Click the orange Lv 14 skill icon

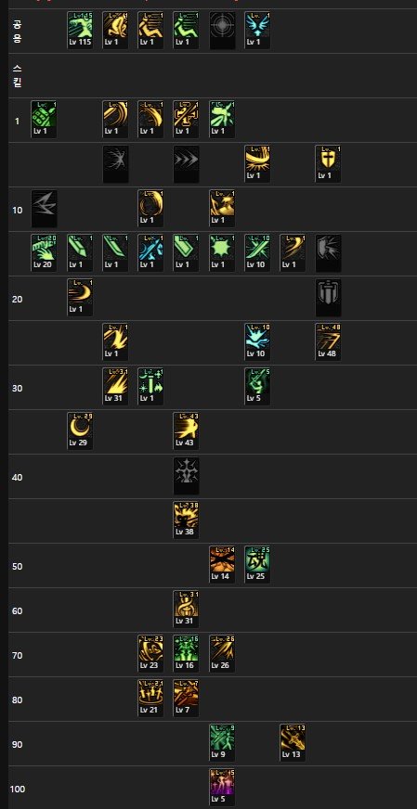(222, 564)
